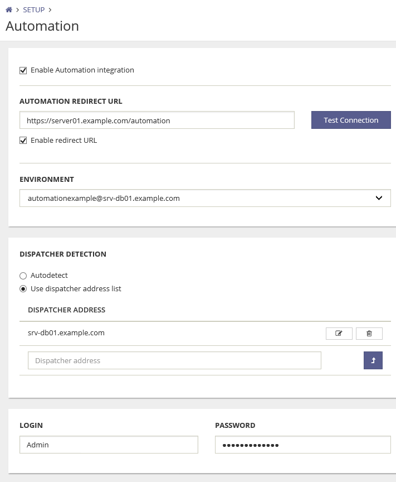
Task: Edit the srv-db01.example.com dispatcher entry
Action: pyautogui.click(x=339, y=334)
